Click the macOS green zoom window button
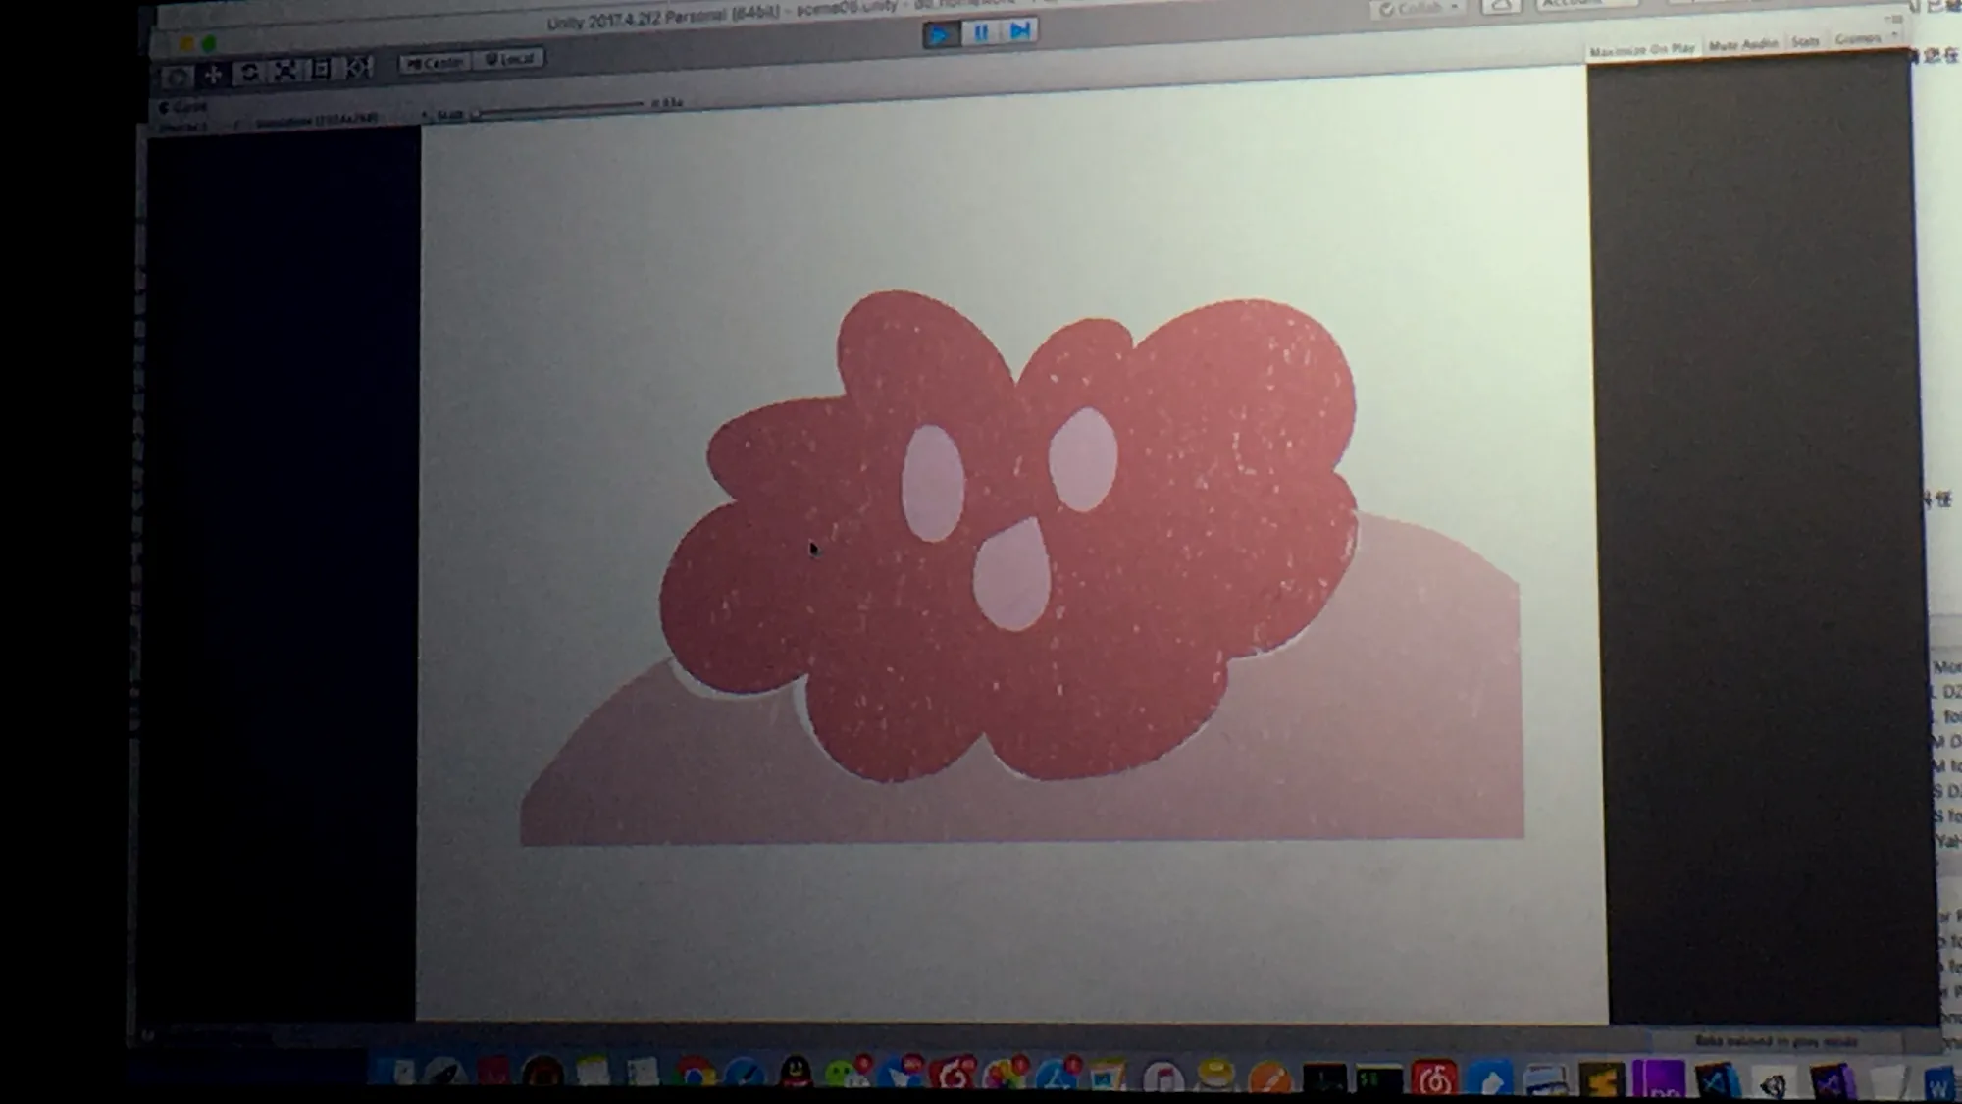This screenshot has height=1104, width=1962. pyautogui.click(x=209, y=44)
